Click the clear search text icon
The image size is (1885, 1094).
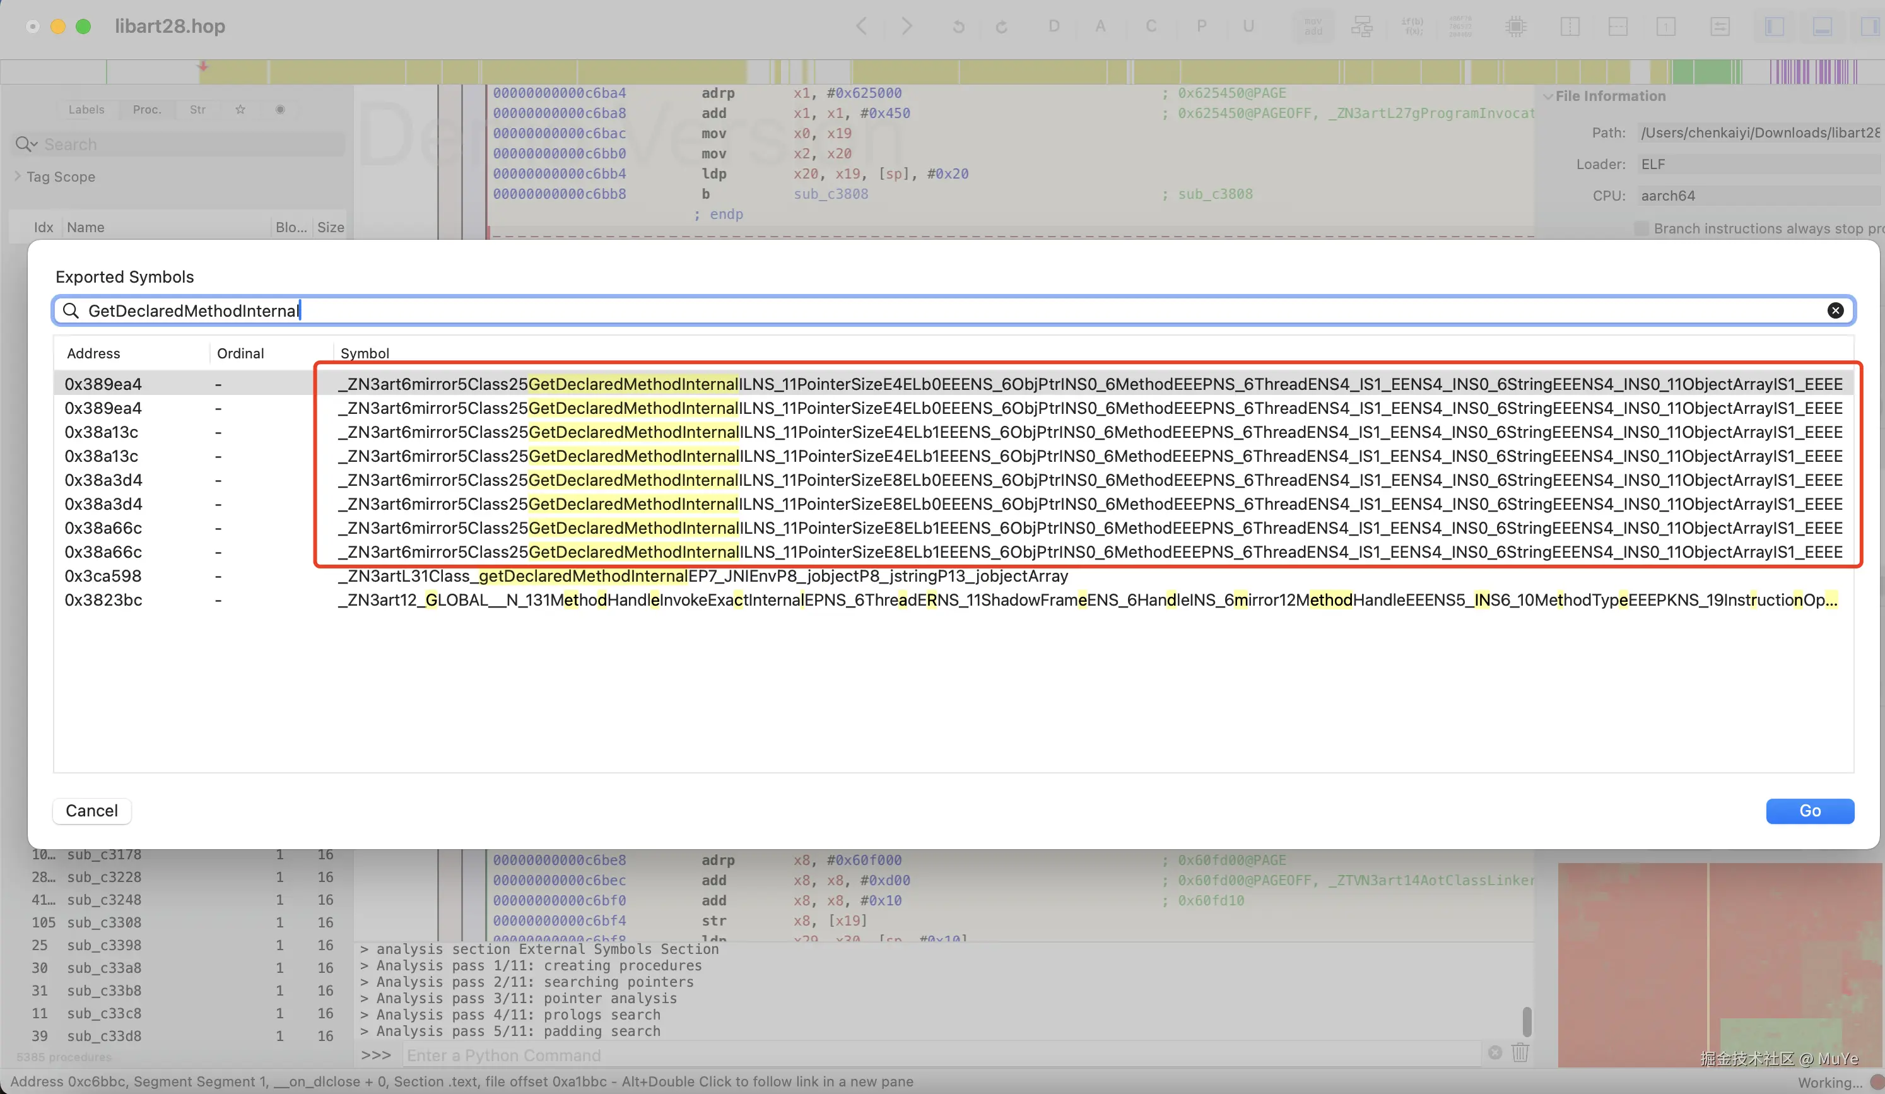[x=1835, y=310]
